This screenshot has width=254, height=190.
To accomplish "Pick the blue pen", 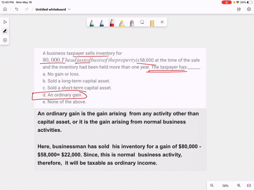I will 102,23.
